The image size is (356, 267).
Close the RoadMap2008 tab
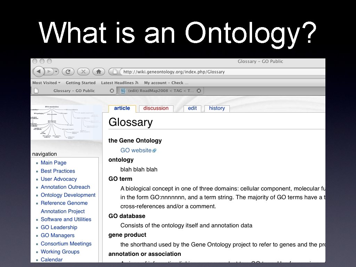pyautogui.click(x=199, y=90)
